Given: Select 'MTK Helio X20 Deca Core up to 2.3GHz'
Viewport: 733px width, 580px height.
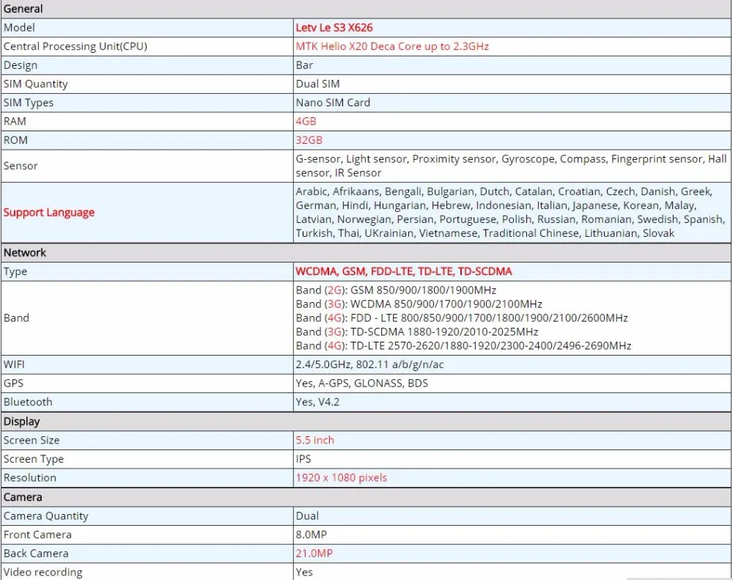Looking at the screenshot, I should 392,46.
